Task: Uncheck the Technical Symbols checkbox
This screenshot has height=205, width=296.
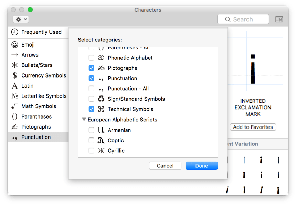Action: (91, 109)
